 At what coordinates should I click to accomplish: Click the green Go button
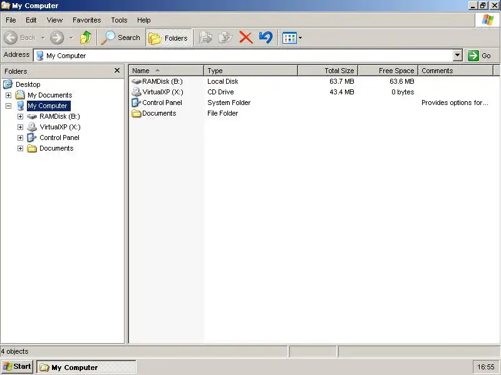click(x=479, y=56)
